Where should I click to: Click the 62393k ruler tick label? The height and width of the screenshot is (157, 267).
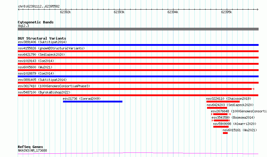(x=119, y=12)
